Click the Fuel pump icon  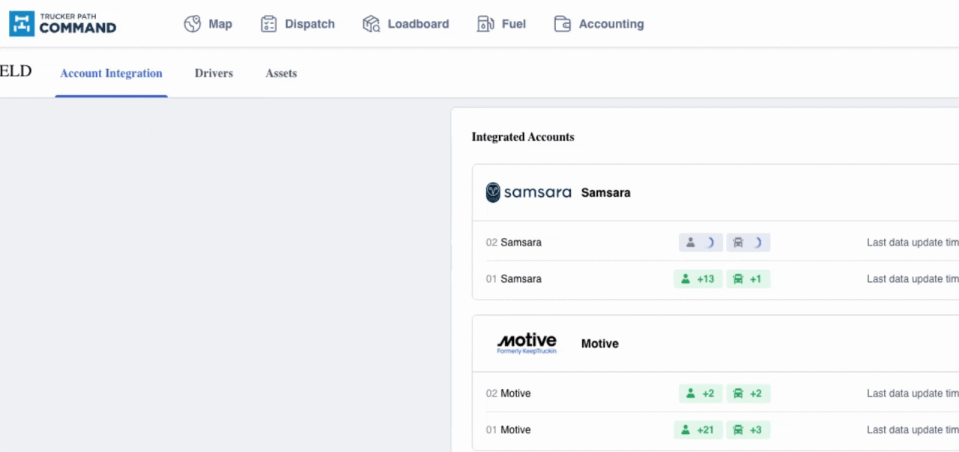[485, 24]
